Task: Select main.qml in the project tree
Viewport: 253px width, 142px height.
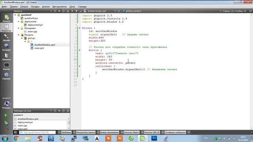Action: pyautogui.click(x=39, y=48)
